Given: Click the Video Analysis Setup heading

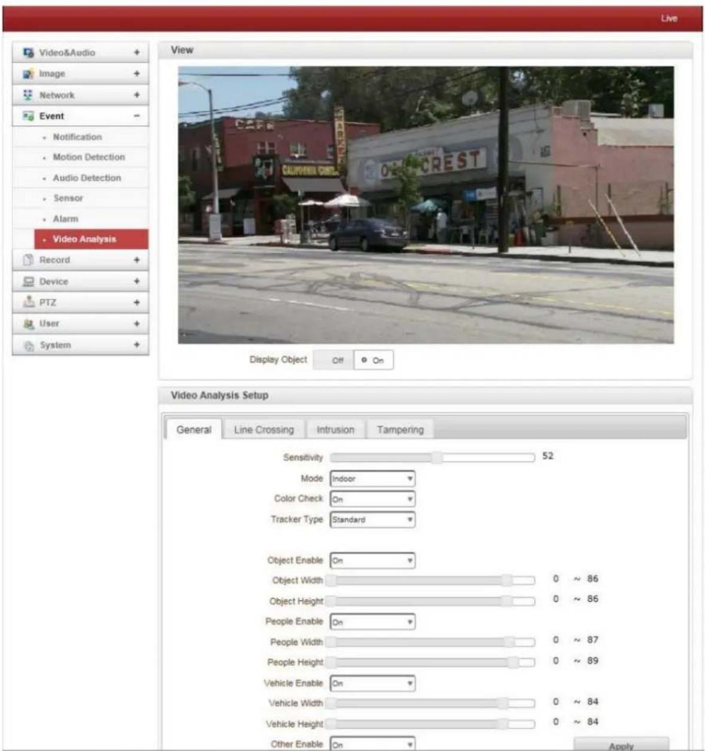Looking at the screenshot, I should click(220, 395).
